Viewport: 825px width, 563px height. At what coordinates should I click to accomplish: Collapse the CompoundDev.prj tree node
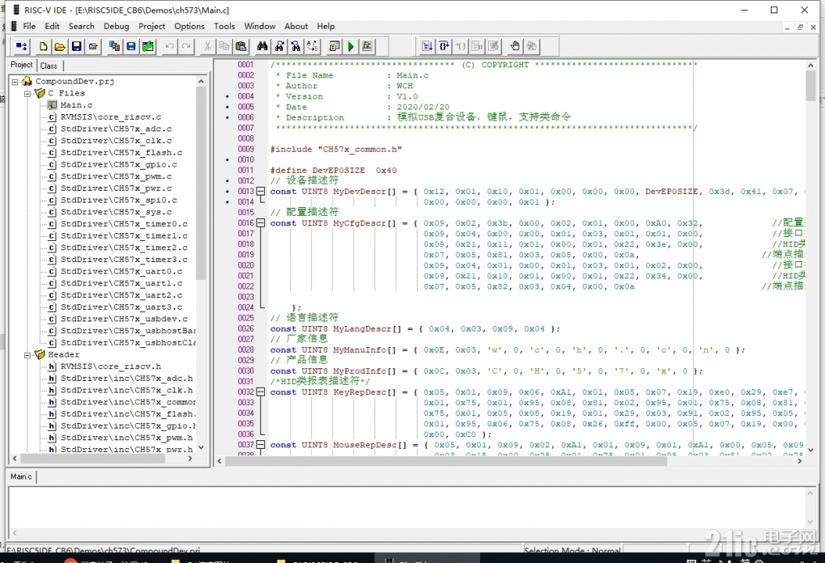coord(16,81)
